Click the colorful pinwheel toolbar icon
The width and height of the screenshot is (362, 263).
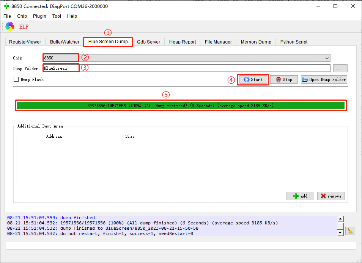point(10,26)
